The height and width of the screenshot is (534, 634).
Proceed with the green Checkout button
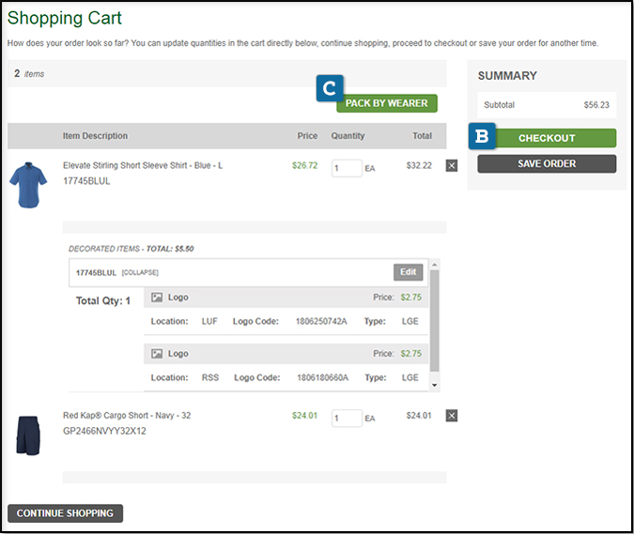[547, 138]
